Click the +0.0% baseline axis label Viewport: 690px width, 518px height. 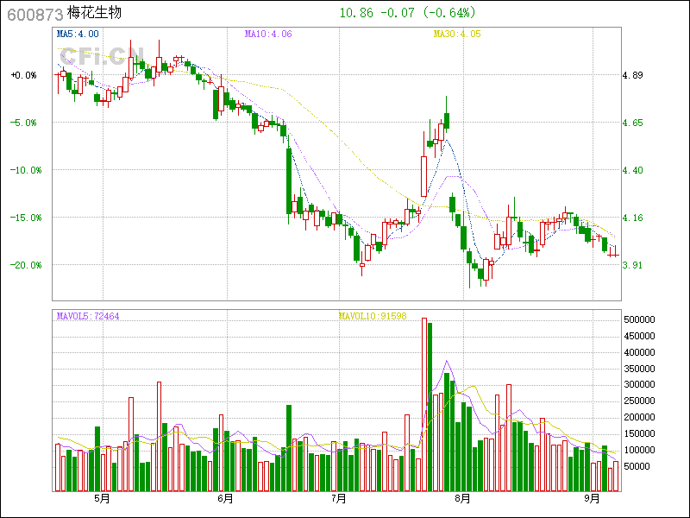[x=24, y=76]
